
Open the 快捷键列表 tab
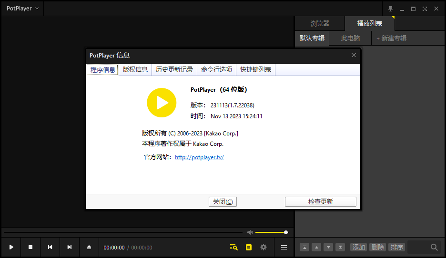pos(255,70)
